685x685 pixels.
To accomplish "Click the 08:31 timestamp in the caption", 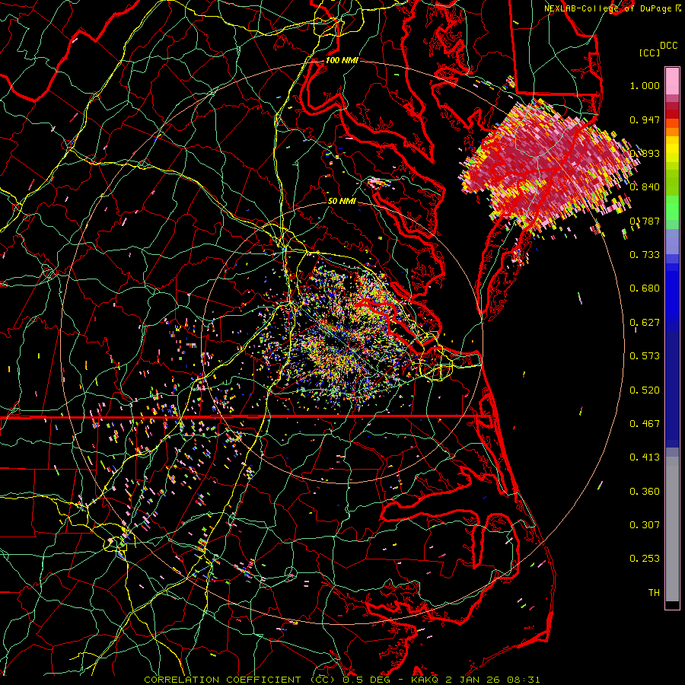I will pos(524,680).
